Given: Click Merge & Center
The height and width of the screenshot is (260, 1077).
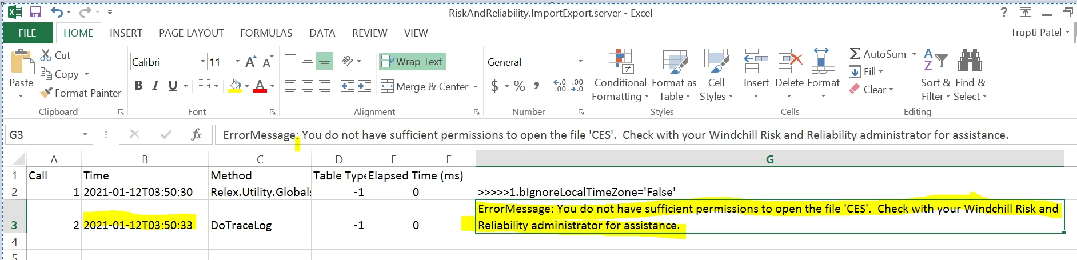Looking at the screenshot, I should (x=425, y=86).
